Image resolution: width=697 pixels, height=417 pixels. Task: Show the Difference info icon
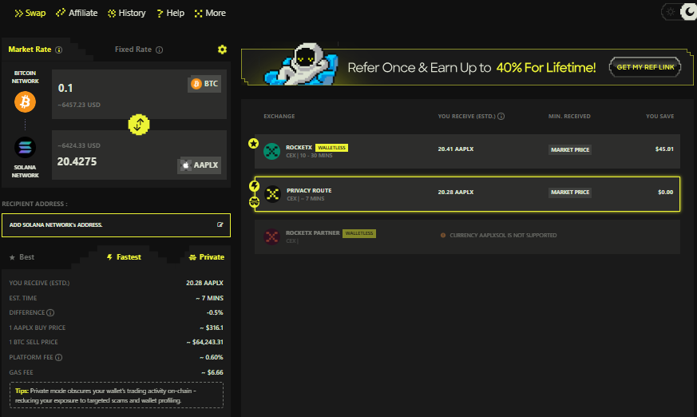click(x=50, y=312)
